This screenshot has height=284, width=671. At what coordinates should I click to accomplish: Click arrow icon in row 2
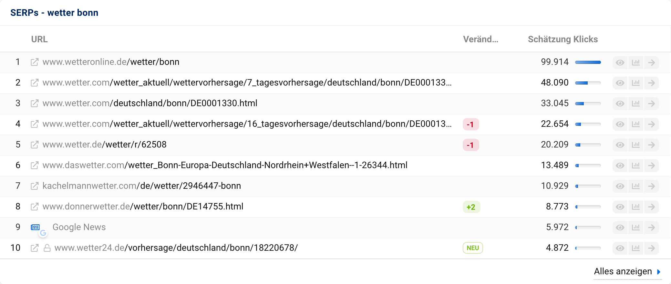[x=652, y=83]
